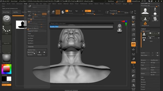Select the PolySphere tool
163x91 pixels.
point(155,14)
